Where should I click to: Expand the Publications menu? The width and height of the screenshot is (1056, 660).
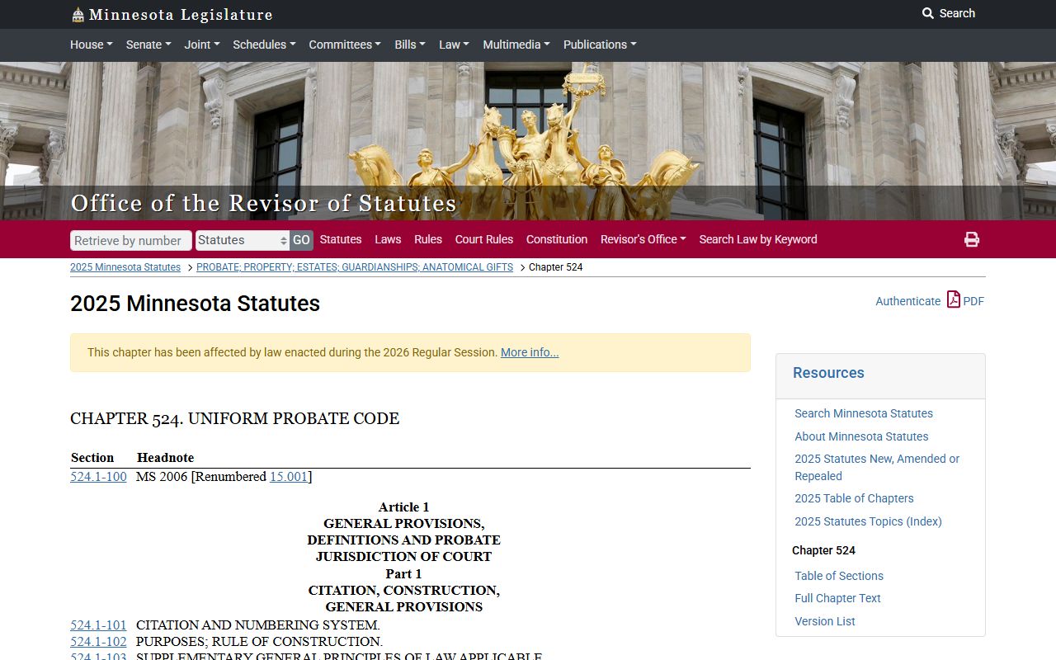point(600,45)
